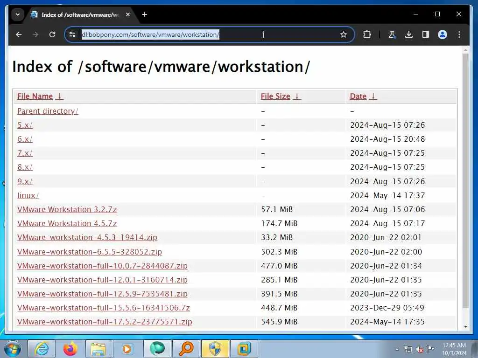
Task: Download VMware Workstation 4.5.7z
Action: pyautogui.click(x=67, y=223)
